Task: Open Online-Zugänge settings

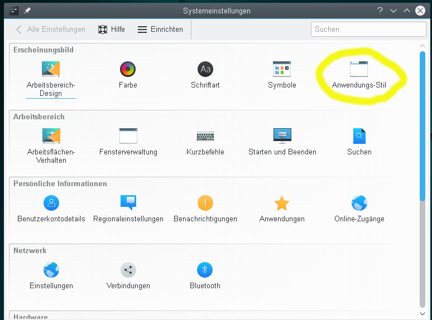Action: pos(359,209)
